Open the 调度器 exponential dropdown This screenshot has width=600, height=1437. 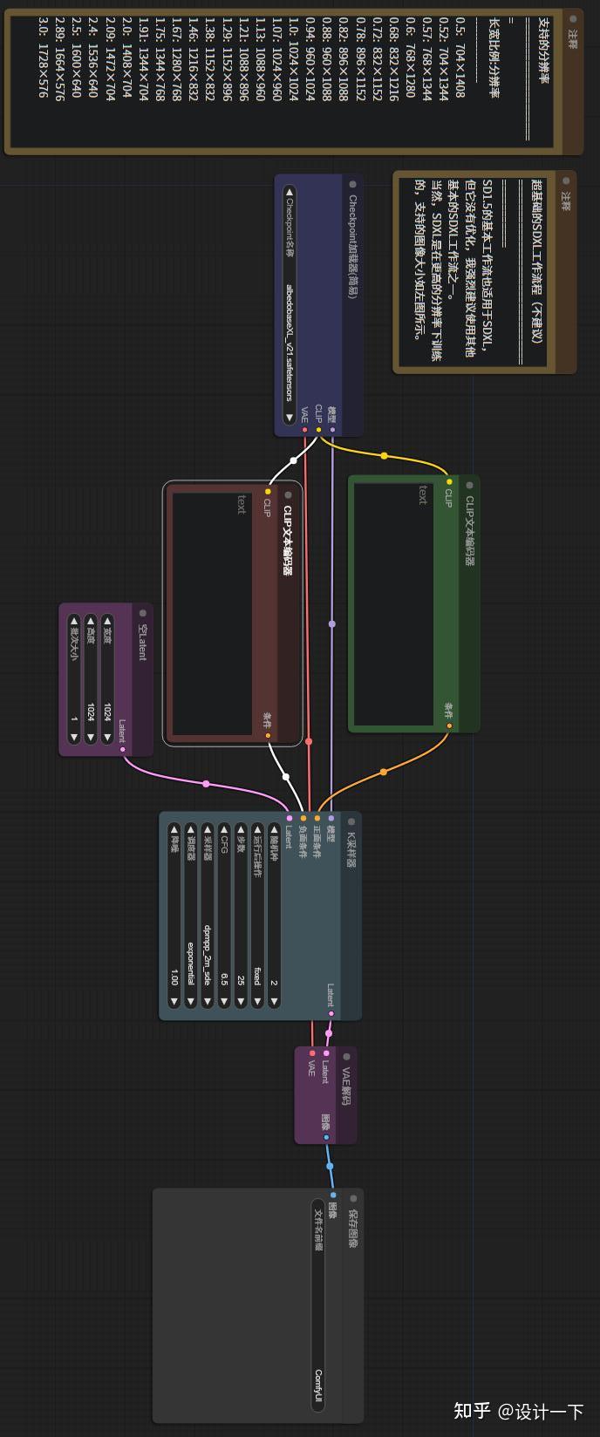pos(190,916)
